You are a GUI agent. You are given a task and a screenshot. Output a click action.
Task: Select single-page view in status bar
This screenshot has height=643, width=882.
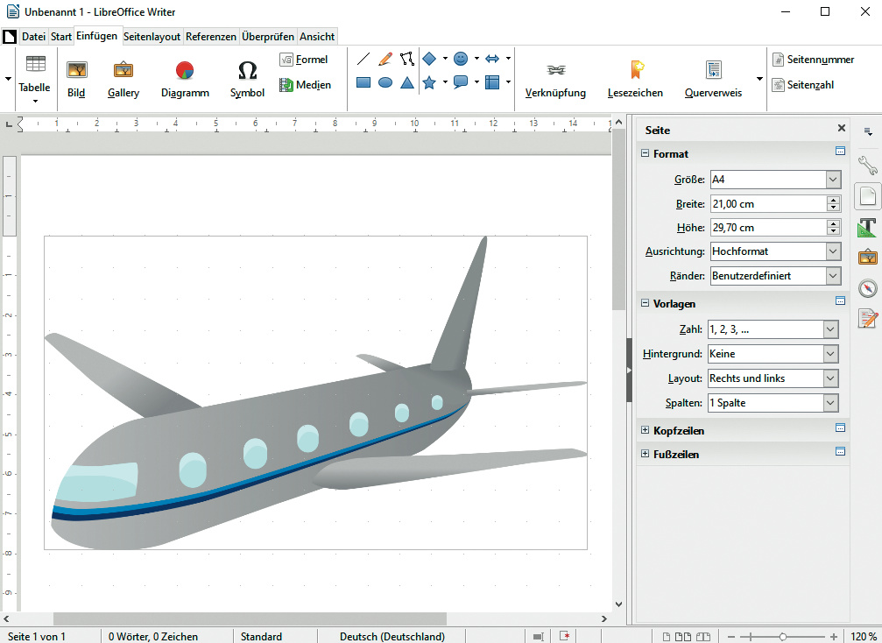(x=667, y=636)
